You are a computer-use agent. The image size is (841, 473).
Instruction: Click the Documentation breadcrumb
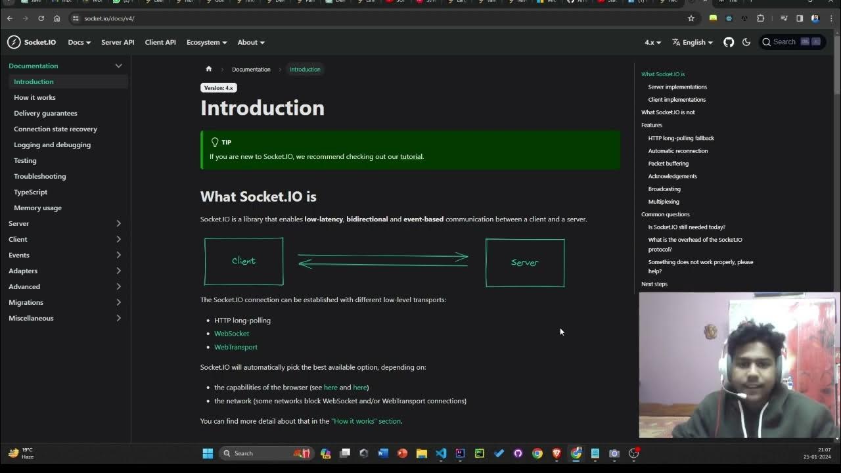point(251,69)
